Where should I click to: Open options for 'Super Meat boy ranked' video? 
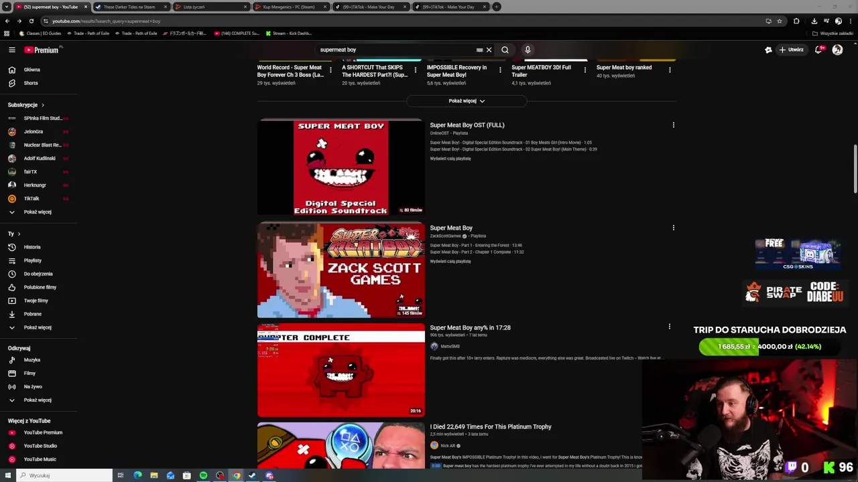click(x=669, y=70)
